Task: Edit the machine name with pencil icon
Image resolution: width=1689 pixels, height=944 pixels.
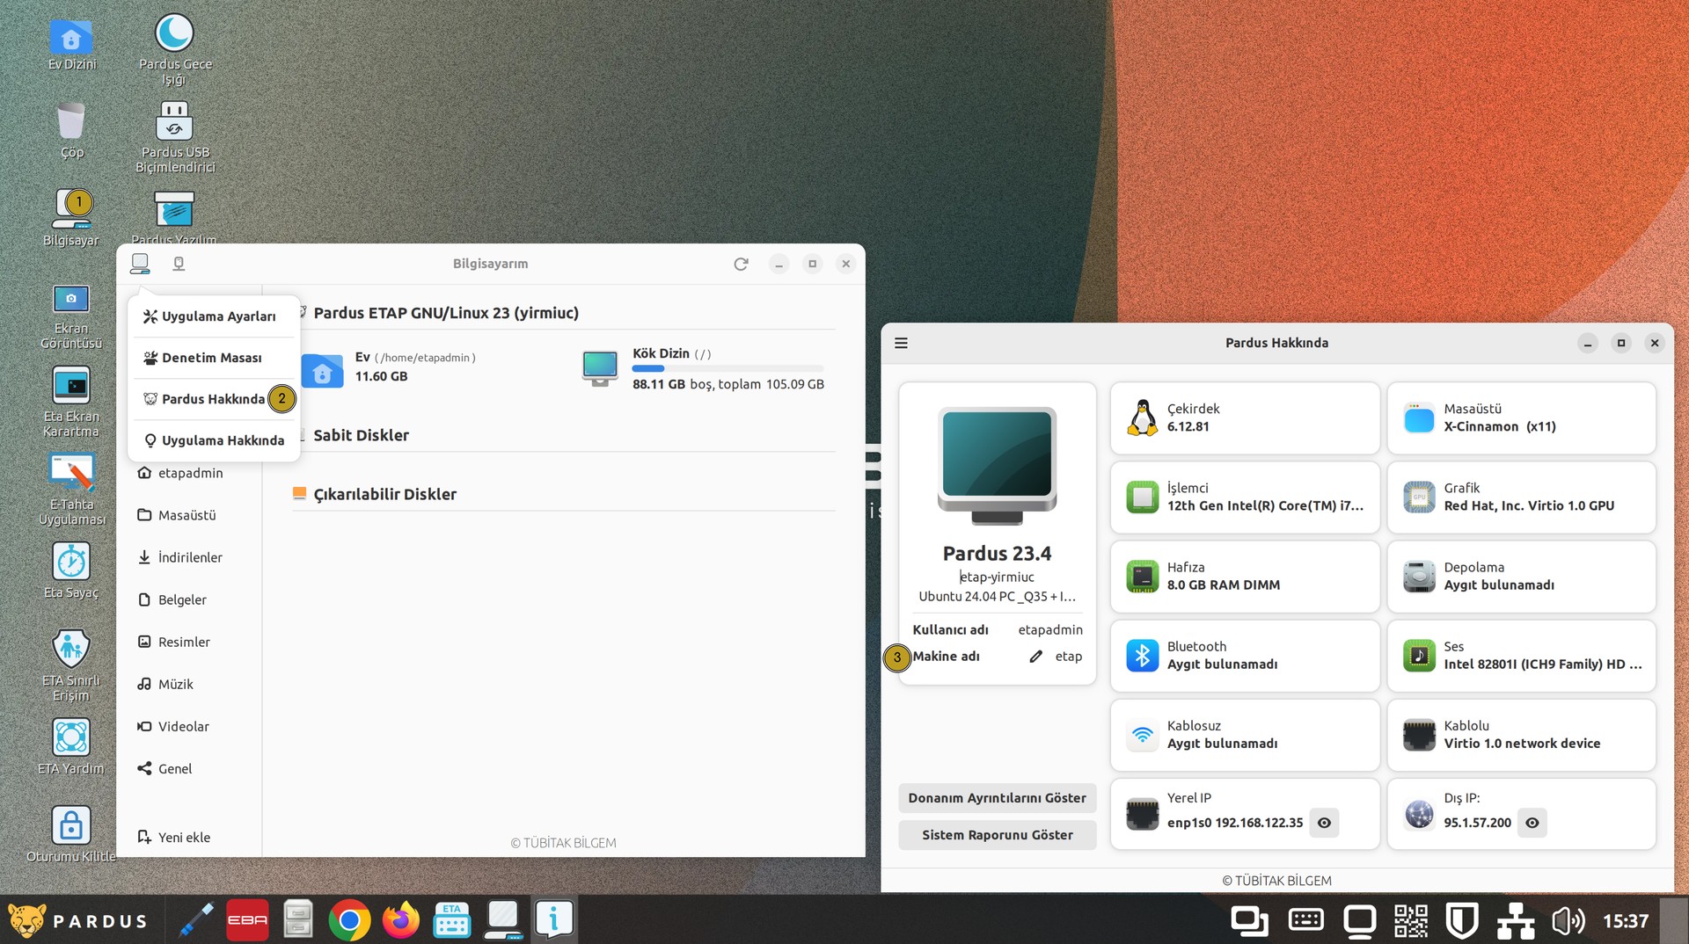Action: pyautogui.click(x=1036, y=657)
